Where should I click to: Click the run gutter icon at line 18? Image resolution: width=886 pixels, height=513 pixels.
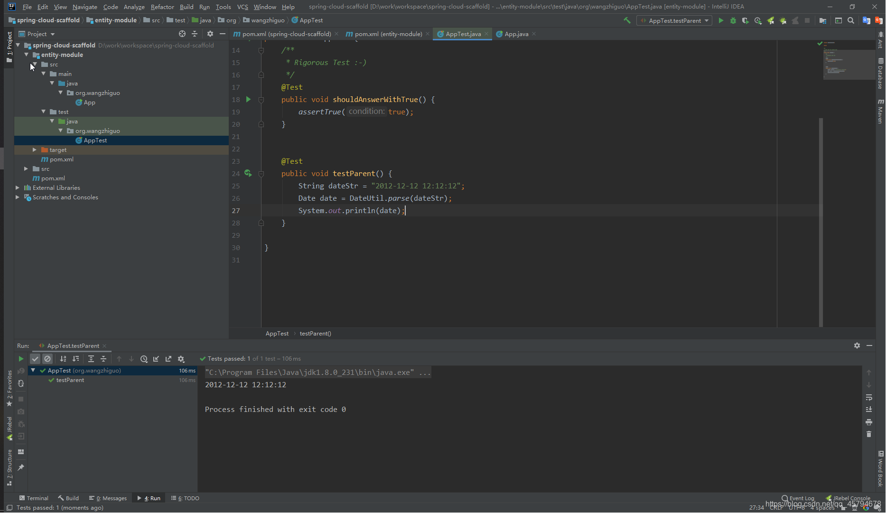pyautogui.click(x=248, y=100)
